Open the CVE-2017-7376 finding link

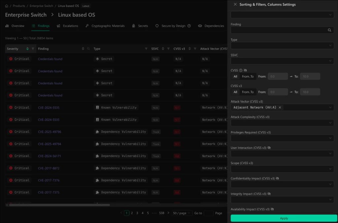49,180
